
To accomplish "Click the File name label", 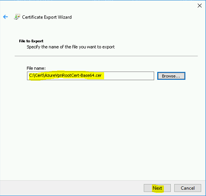I will click(36, 68).
